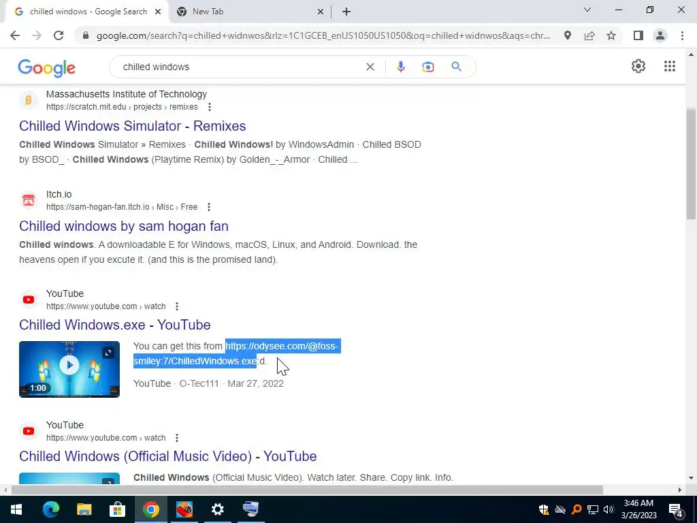This screenshot has width=697, height=523.
Task: Open more options for scratch.mit.edu result
Action: coord(210,107)
